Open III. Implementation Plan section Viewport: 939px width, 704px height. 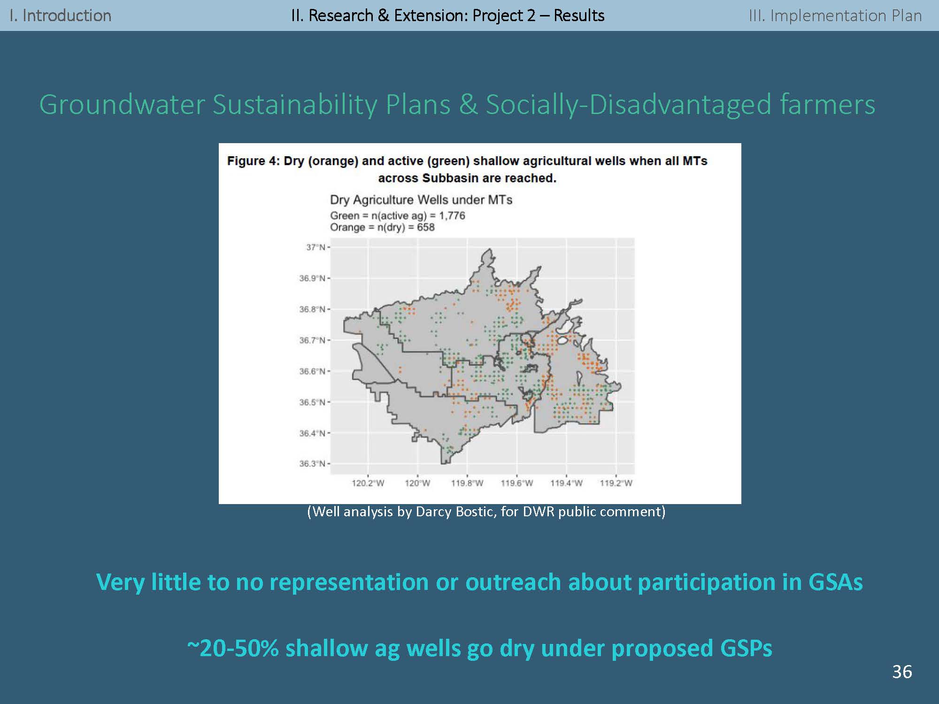835,15
